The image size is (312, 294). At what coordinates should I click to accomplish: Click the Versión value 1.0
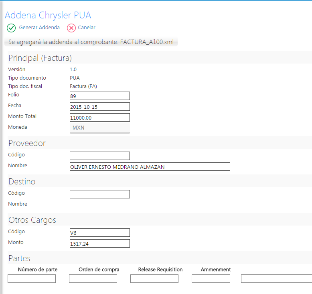pos(73,70)
